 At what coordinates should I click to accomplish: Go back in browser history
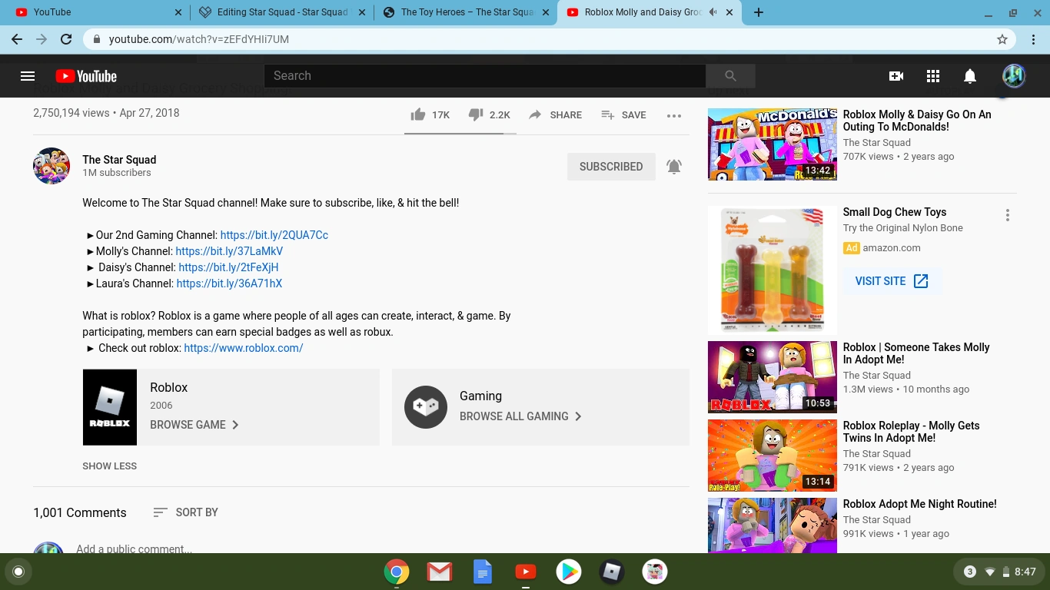[17, 39]
